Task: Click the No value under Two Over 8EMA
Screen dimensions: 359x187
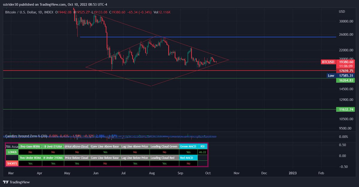Action: 30,152
